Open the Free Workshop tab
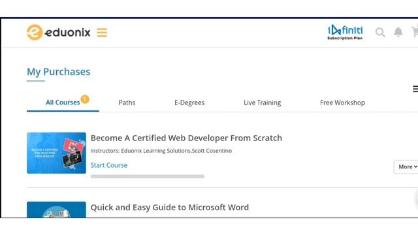The height and width of the screenshot is (235, 418). click(342, 102)
